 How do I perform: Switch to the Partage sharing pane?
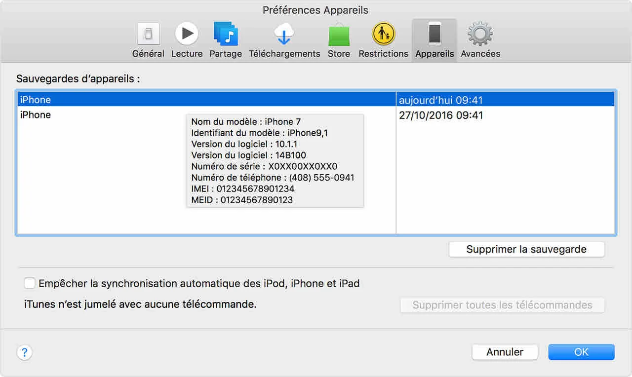pyautogui.click(x=226, y=40)
